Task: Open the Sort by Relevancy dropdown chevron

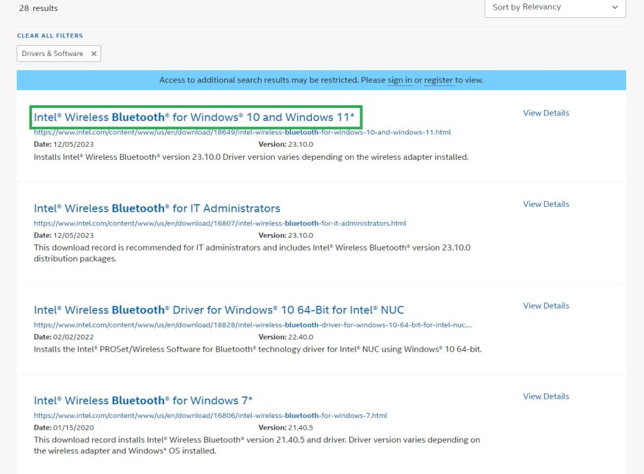Action: tap(614, 7)
